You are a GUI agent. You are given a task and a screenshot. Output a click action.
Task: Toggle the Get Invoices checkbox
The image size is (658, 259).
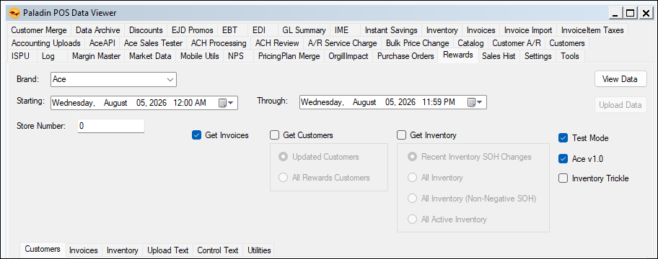196,135
